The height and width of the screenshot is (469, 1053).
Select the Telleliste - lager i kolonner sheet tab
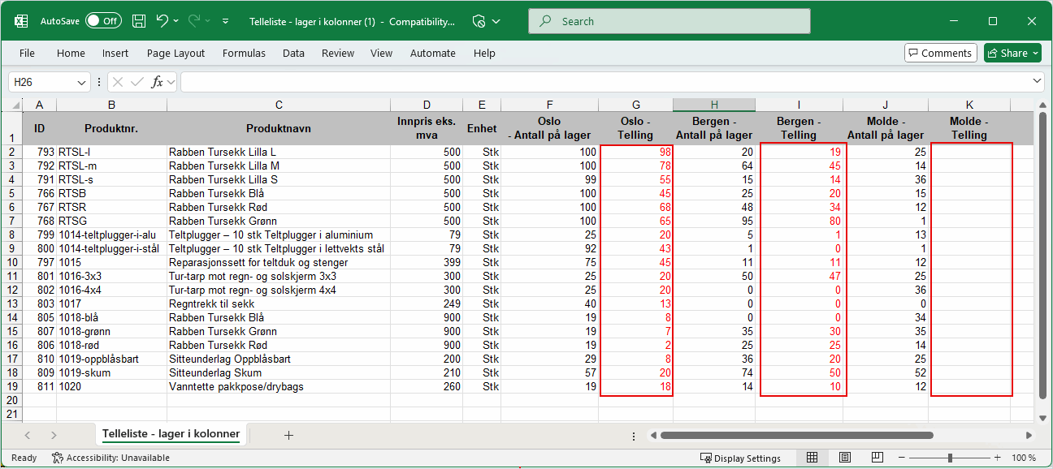[x=171, y=434]
